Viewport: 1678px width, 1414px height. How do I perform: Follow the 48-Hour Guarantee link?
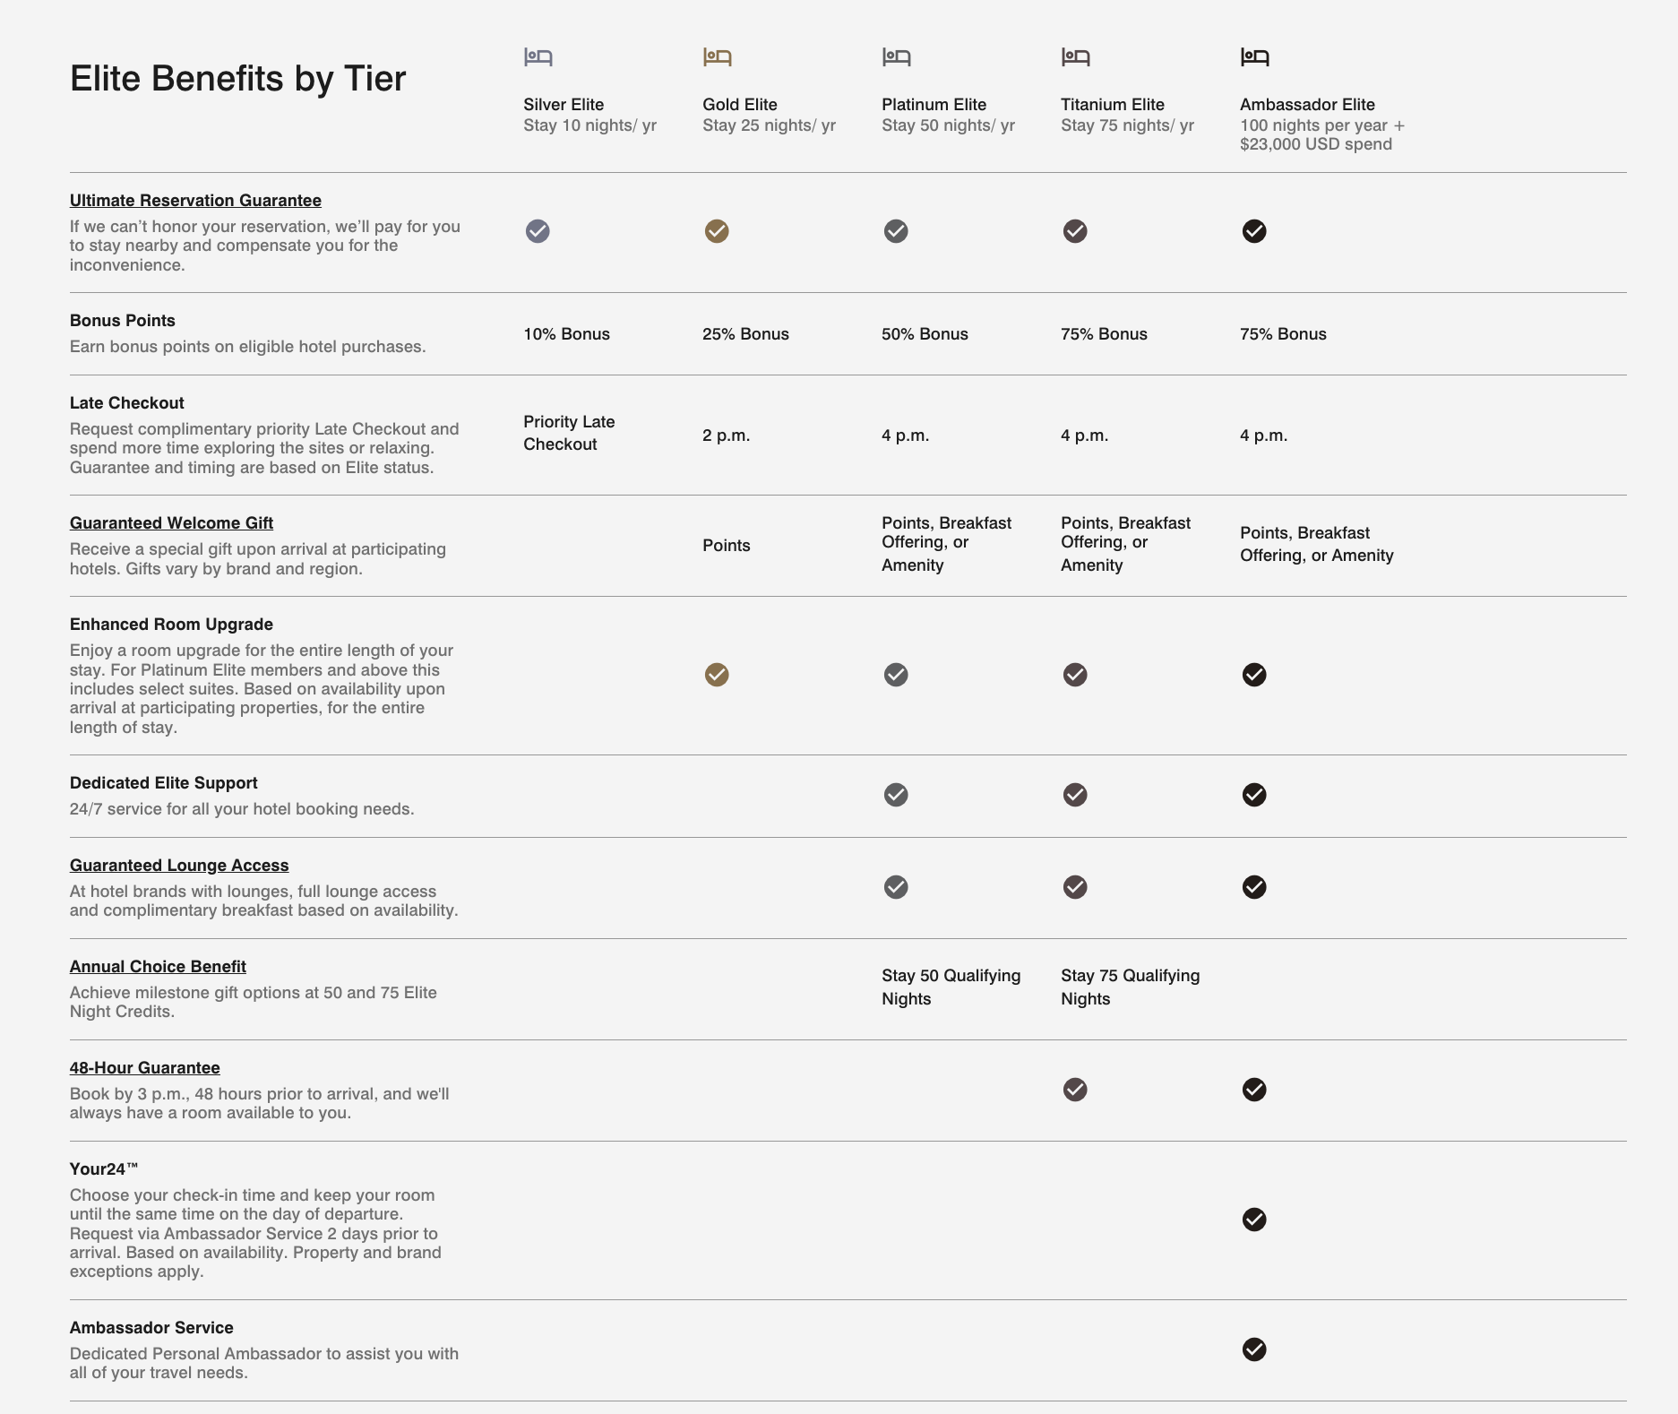click(x=144, y=1068)
